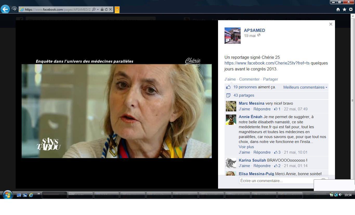355x215 pixels.
Task: Click the refresh icon in address bar
Action: (x=106, y=9)
